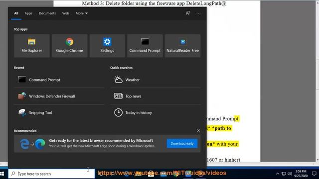This screenshot has height=179, width=319.
Task: Open Settings tile in Top apps
Action: (x=107, y=46)
